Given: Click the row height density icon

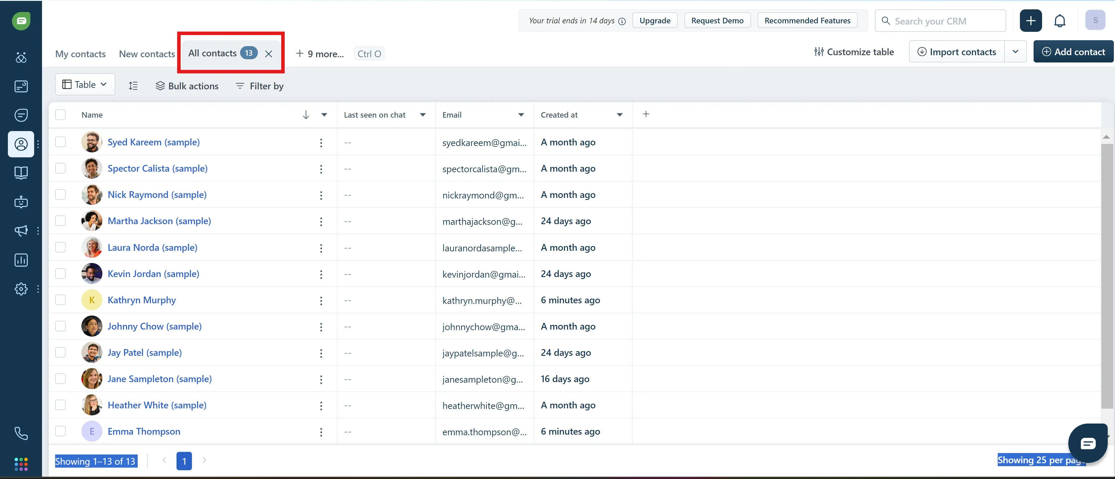Looking at the screenshot, I should pyautogui.click(x=133, y=86).
